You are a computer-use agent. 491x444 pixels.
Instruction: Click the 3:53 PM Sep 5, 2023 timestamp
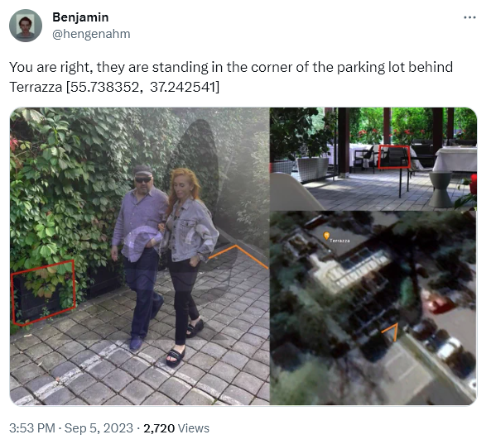click(71, 428)
